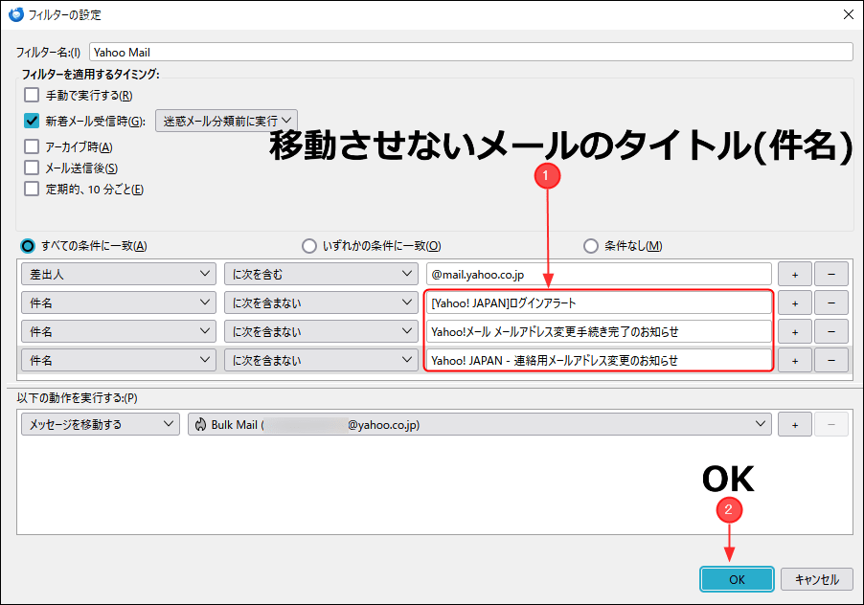864x605 pixels.
Task: Select the 条件なし radio button
Action: [x=591, y=245]
